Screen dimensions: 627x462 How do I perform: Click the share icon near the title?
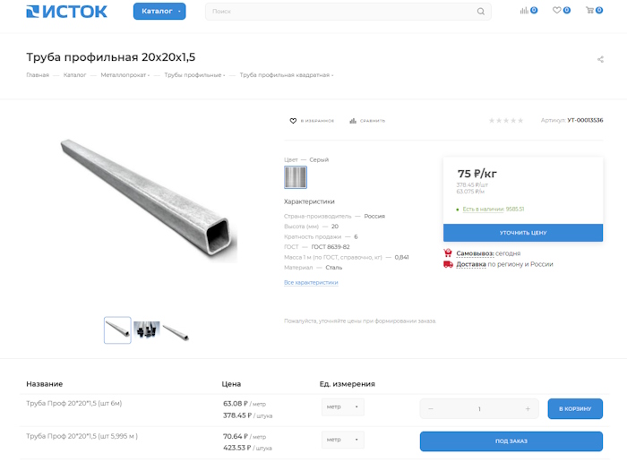pos(600,60)
